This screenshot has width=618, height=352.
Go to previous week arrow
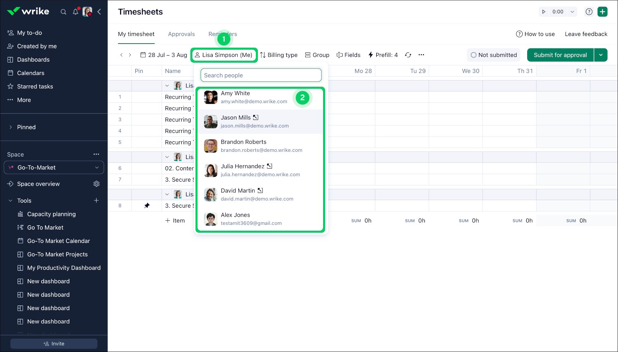121,55
